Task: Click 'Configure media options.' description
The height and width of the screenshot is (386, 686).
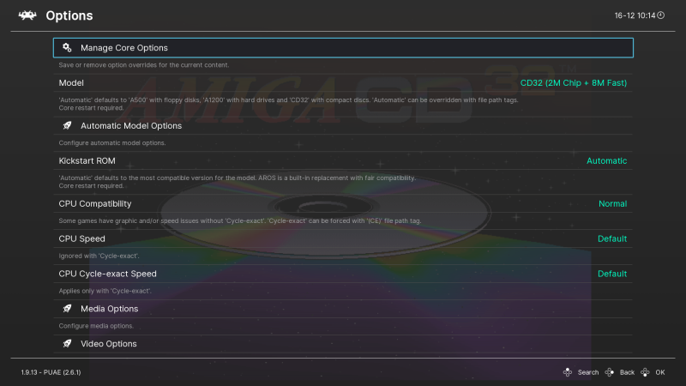Action: click(96, 326)
